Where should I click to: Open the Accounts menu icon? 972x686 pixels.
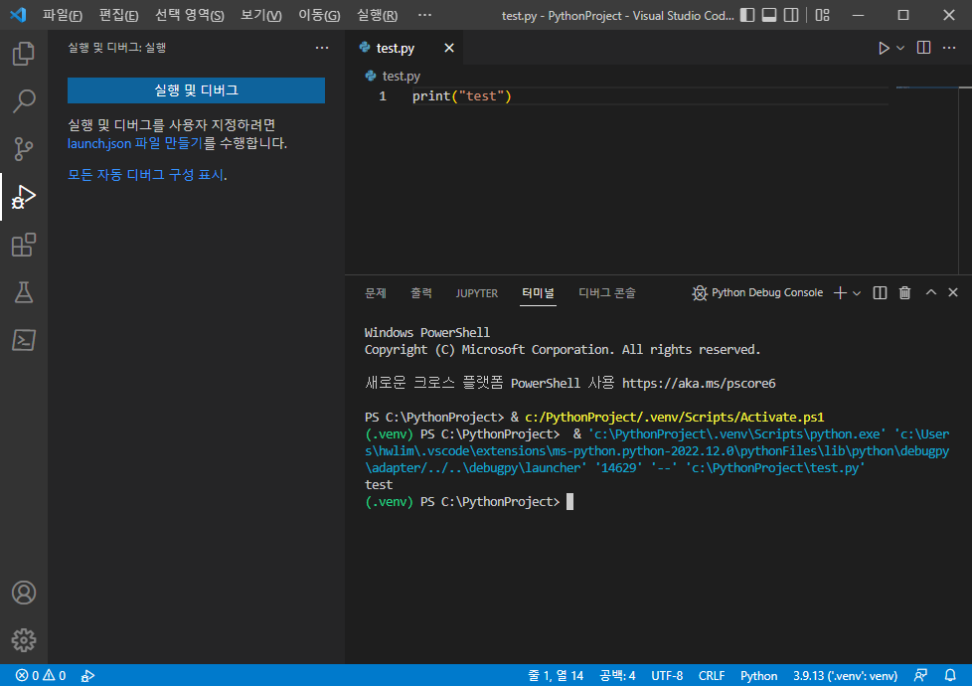coord(24,593)
